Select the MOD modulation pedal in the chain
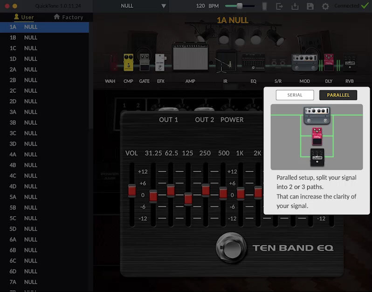The width and height of the screenshot is (372, 292). [x=305, y=62]
